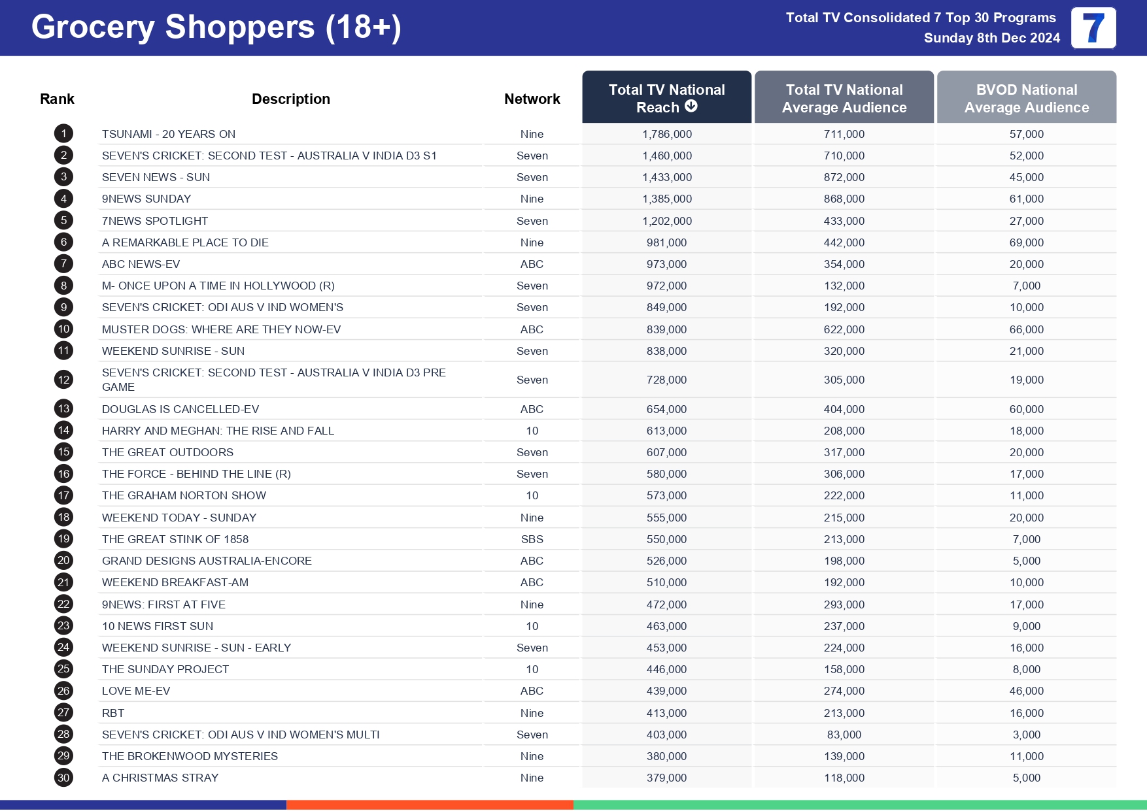
Task: Click the rank 12 circle badge
Action: (63, 380)
